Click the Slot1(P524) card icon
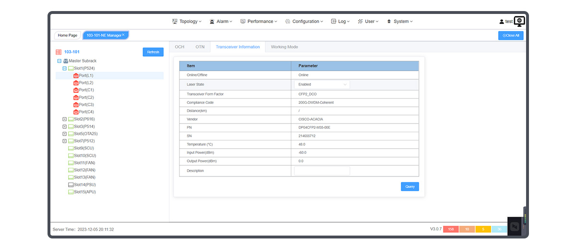The image size is (576, 250). (x=71, y=68)
